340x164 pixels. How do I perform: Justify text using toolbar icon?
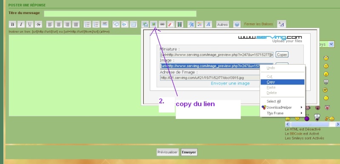pos(76,24)
